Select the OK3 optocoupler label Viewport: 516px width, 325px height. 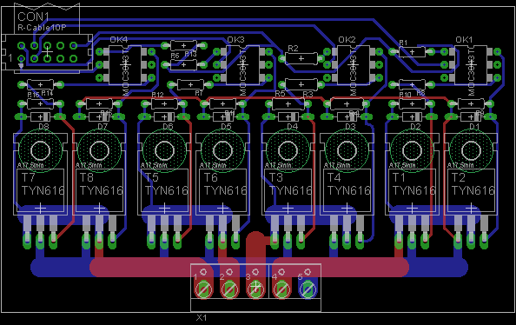click(x=235, y=40)
